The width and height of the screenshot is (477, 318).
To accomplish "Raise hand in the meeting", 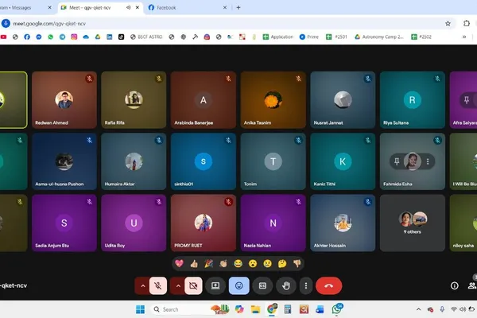I will pyautogui.click(x=286, y=285).
